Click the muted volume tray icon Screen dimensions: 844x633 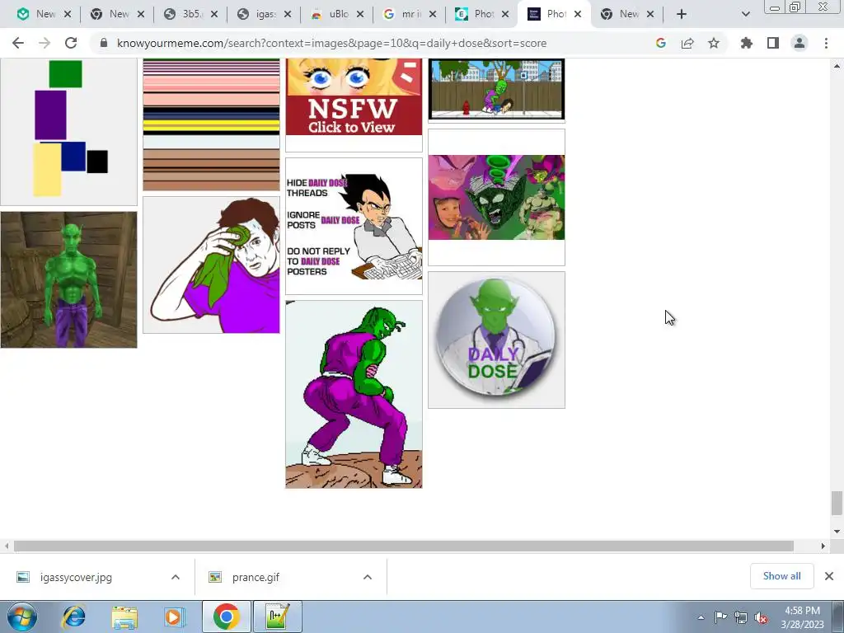coord(761,617)
